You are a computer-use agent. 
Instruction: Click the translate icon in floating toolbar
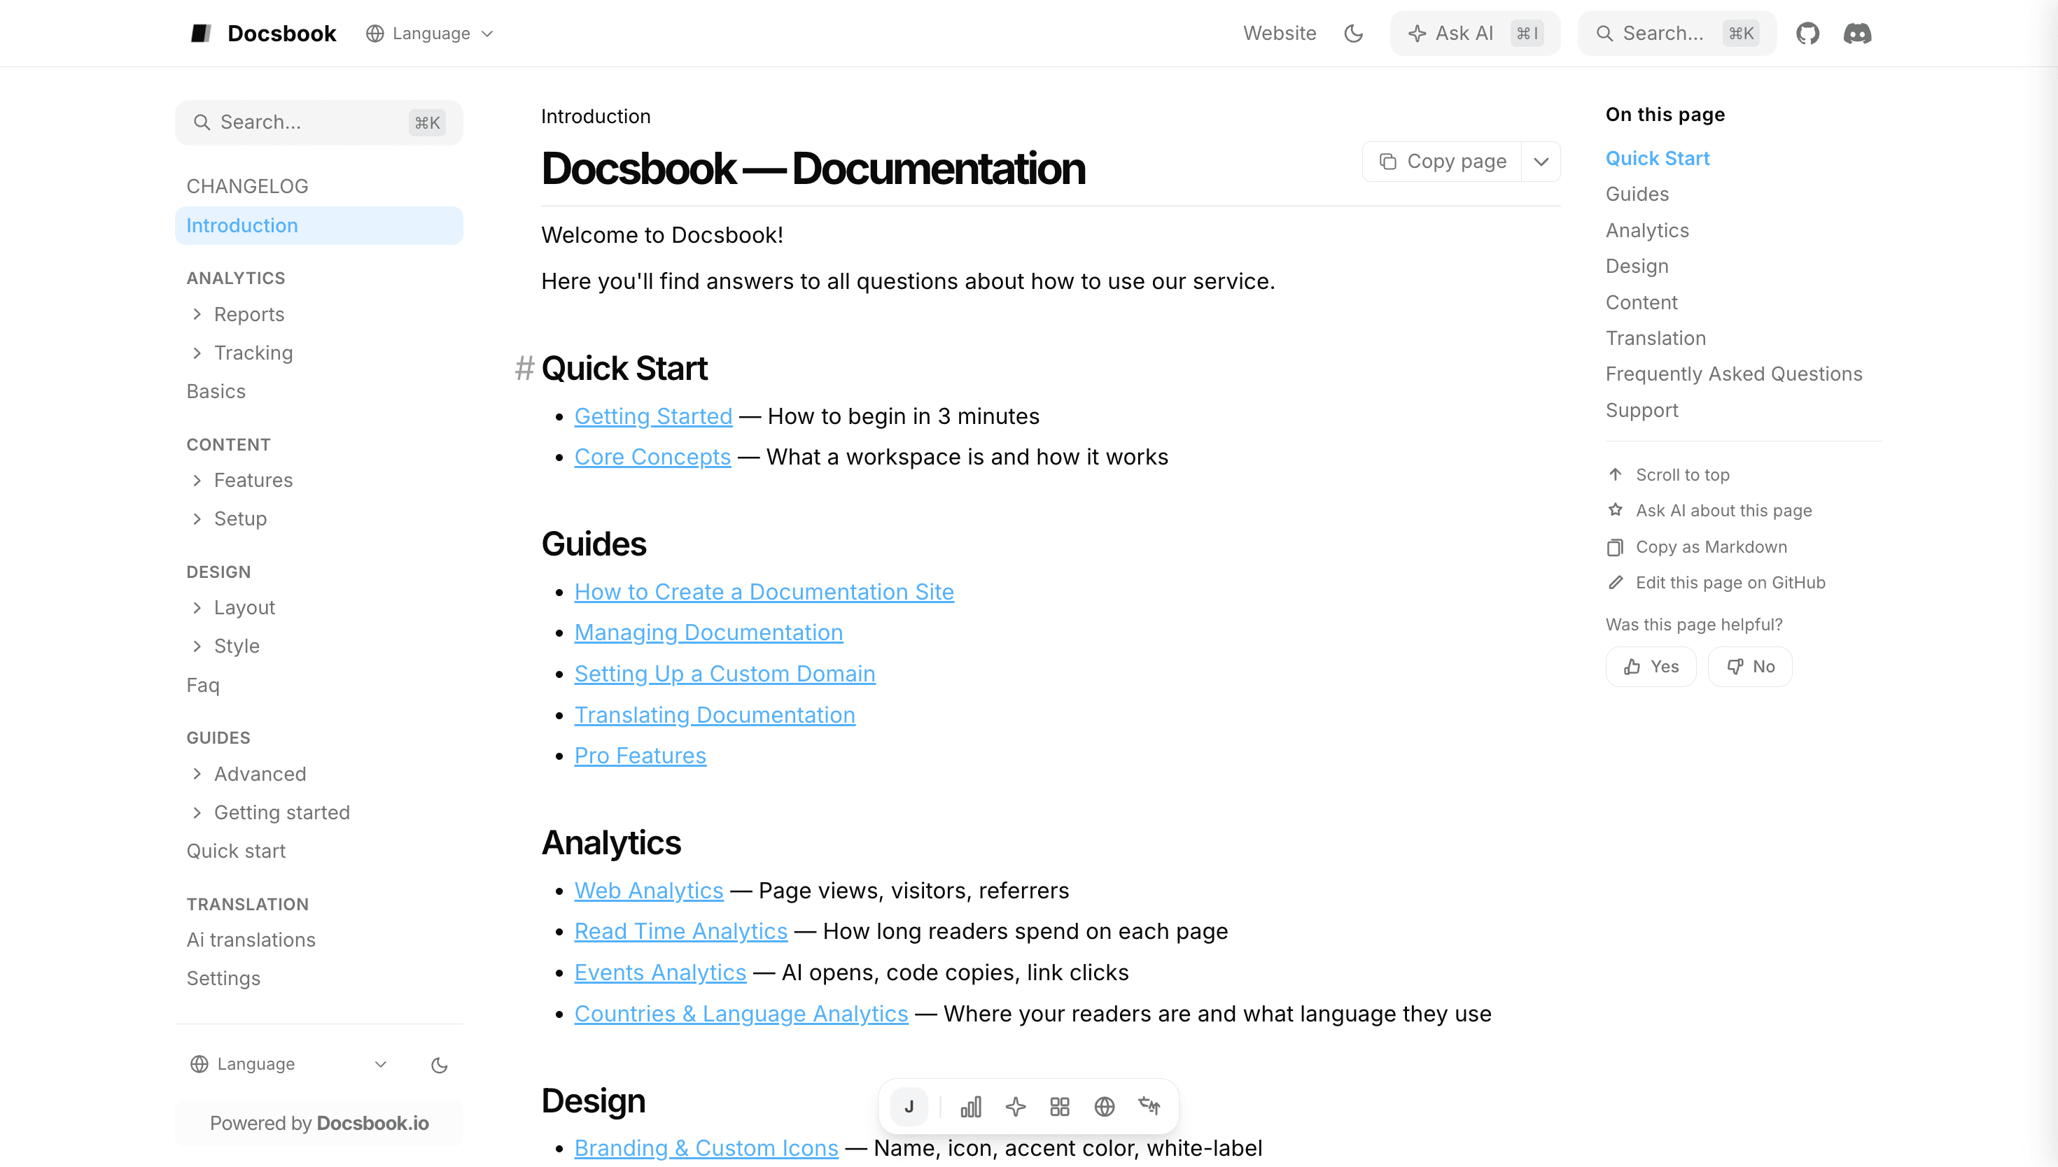point(1149,1107)
